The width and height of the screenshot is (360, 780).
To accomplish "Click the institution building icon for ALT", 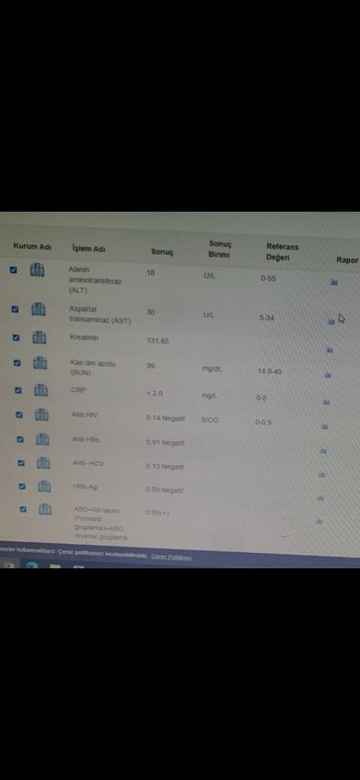I will click(37, 269).
